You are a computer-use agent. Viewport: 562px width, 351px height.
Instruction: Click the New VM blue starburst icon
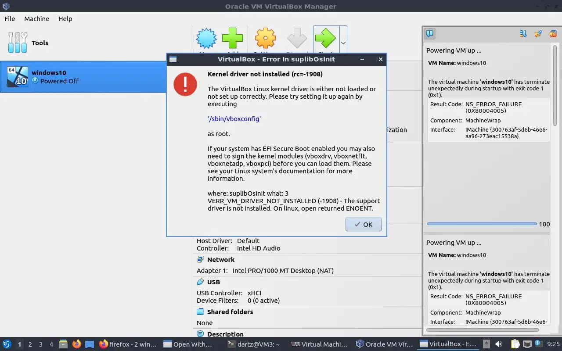pyautogui.click(x=206, y=38)
